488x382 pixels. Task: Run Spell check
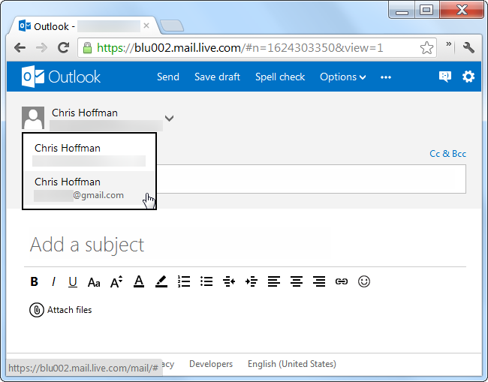pyautogui.click(x=280, y=77)
